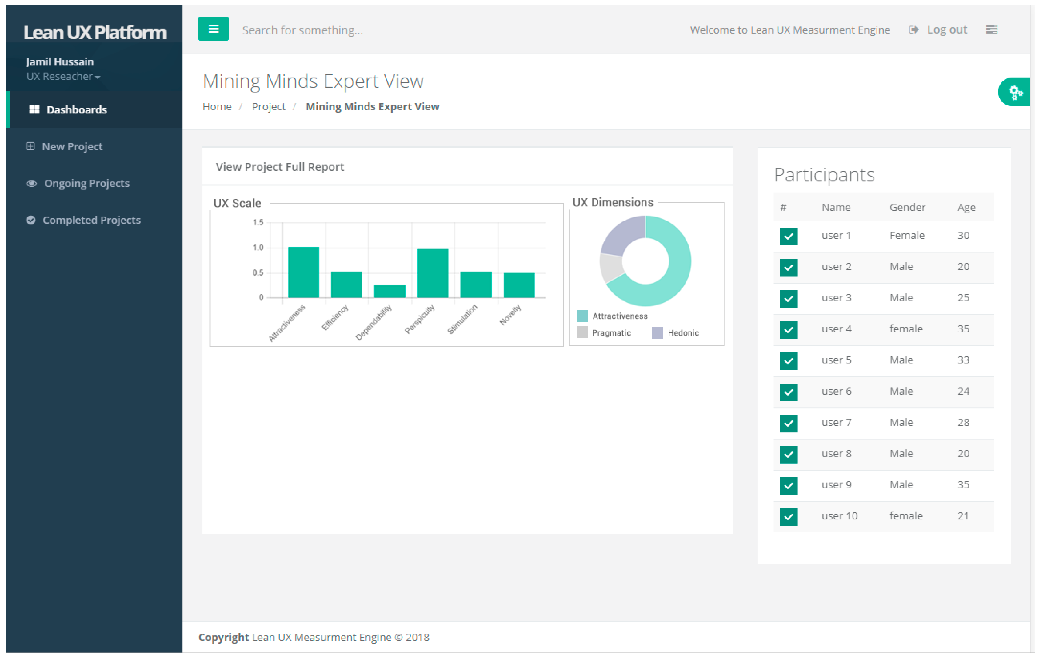Toggle the Attractiveness legend color swatch
Viewport: 1042px width, 661px height.
point(582,316)
